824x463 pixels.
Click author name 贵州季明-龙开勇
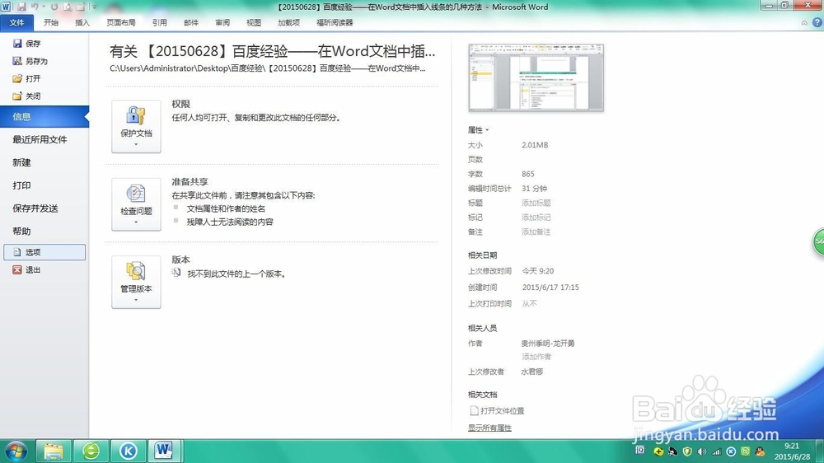click(548, 344)
